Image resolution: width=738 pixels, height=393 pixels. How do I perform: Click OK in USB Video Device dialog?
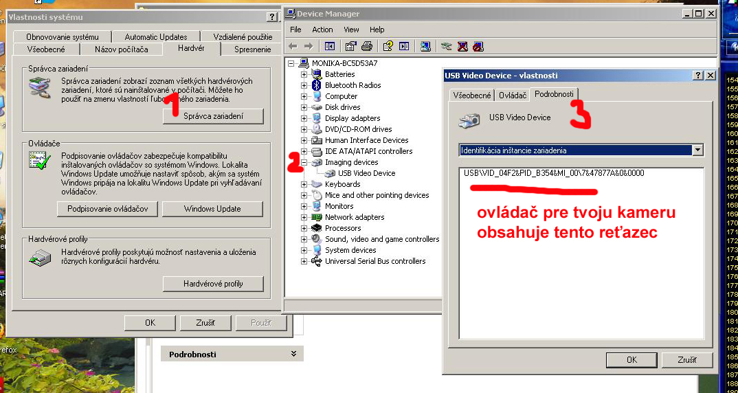pyautogui.click(x=631, y=360)
